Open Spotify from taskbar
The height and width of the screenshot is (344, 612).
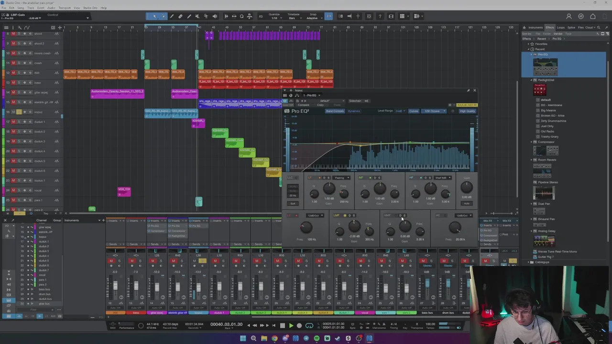pos(317,338)
